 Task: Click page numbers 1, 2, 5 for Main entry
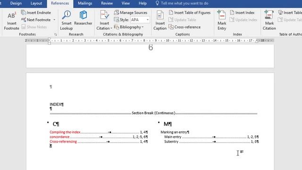tap(252, 137)
